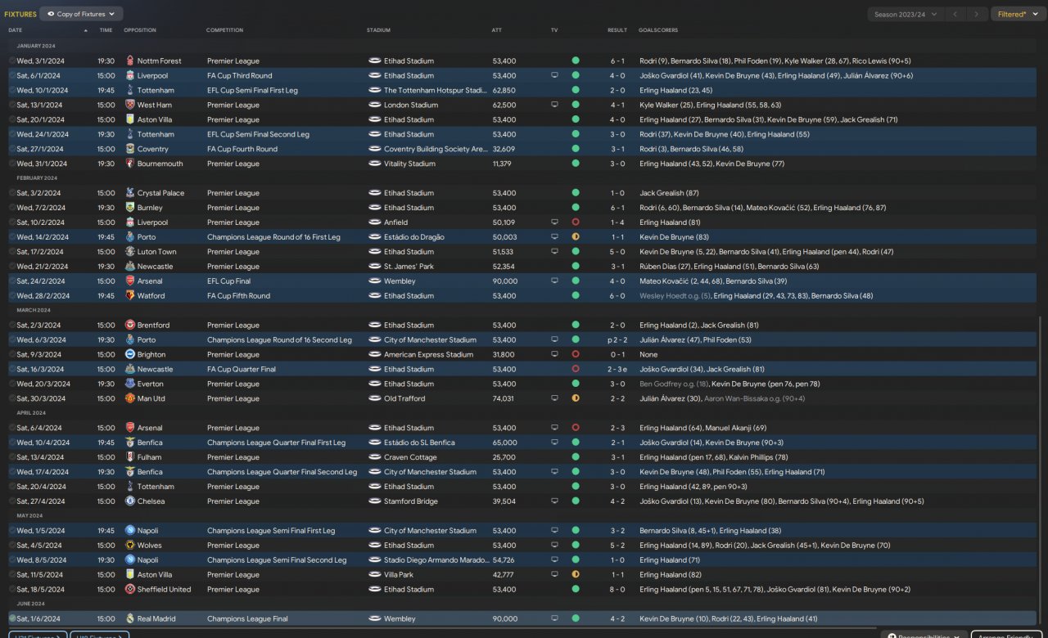Click the Real Madrid club badge
Screen dimensions: 1048x638
[x=129, y=619]
